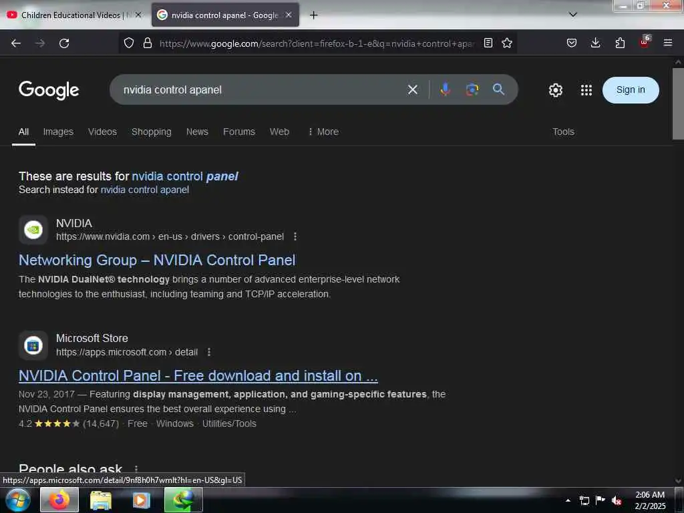Screen dimensions: 684x513
Task: Open Firefox application hamburger menu
Action: (x=668, y=43)
